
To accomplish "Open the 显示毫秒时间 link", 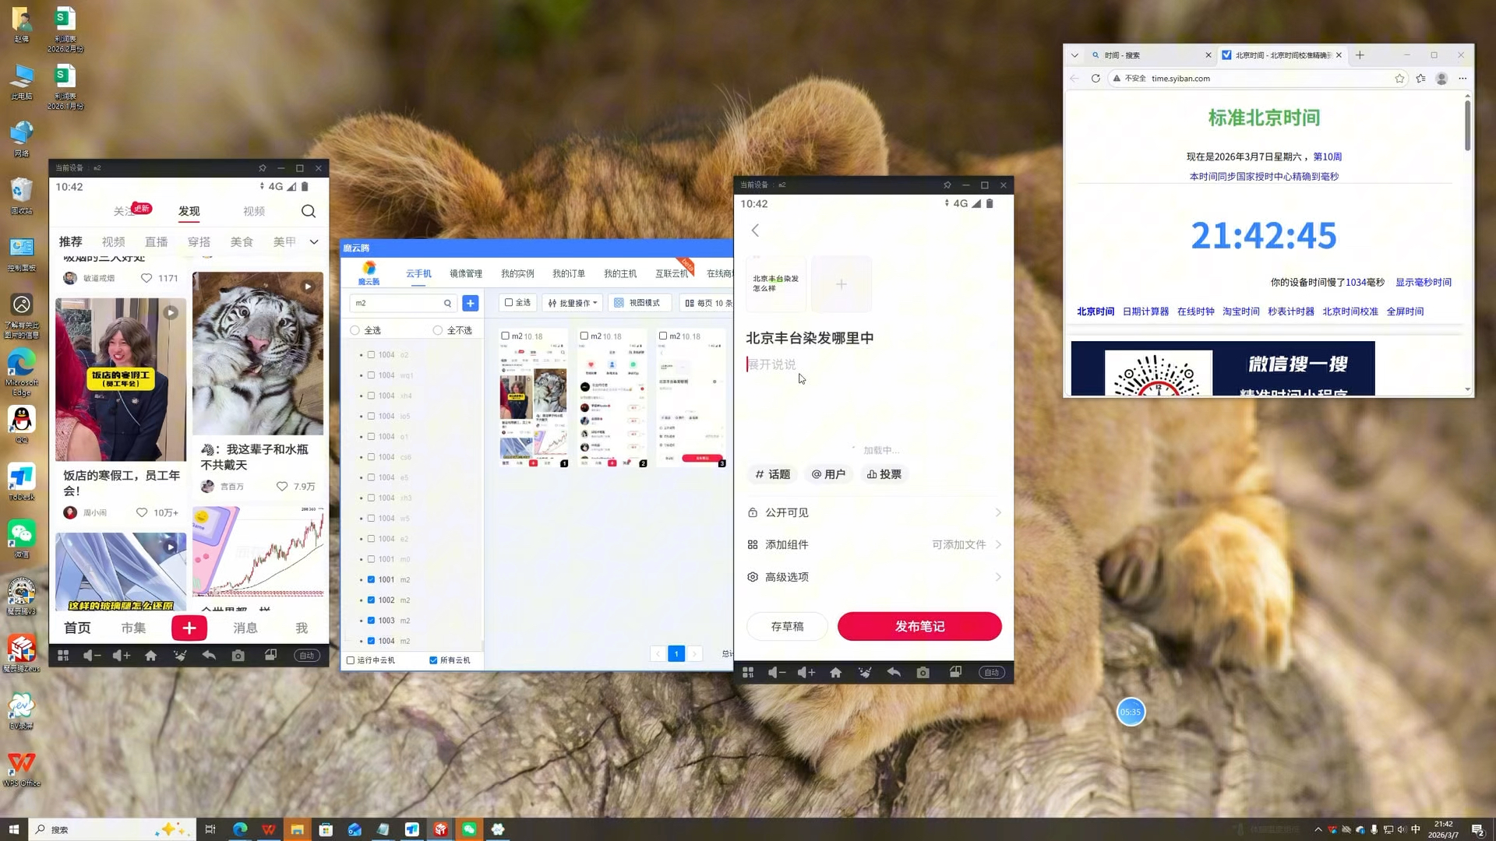I will (1423, 282).
